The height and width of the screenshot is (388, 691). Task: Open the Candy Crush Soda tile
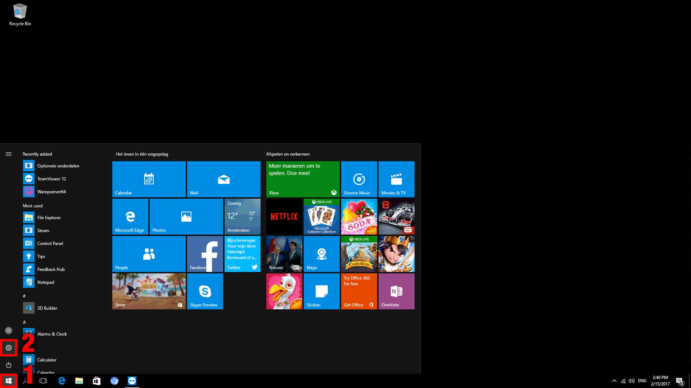pyautogui.click(x=359, y=217)
